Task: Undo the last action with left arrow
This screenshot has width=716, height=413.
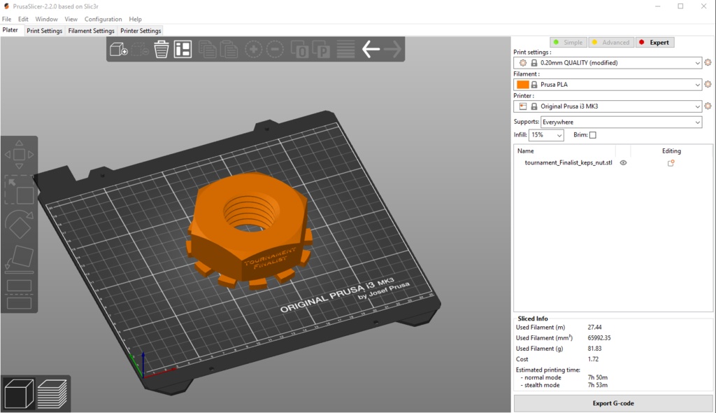Action: (x=371, y=50)
